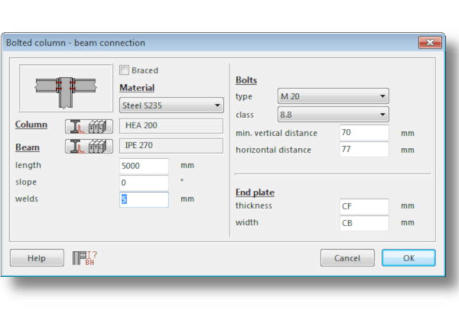Click the End plate heading
The width and height of the screenshot is (459, 315).
tap(255, 192)
